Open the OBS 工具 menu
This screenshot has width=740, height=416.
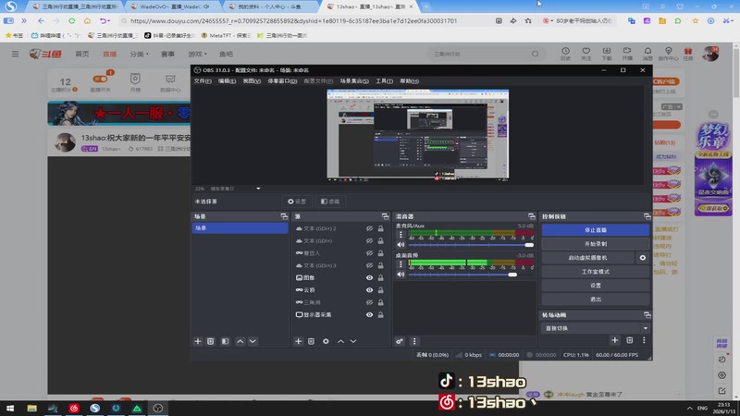(384, 81)
